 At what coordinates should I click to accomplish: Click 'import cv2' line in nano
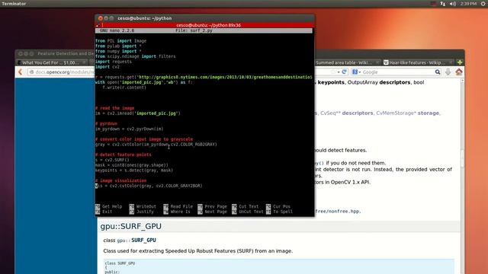[108, 67]
